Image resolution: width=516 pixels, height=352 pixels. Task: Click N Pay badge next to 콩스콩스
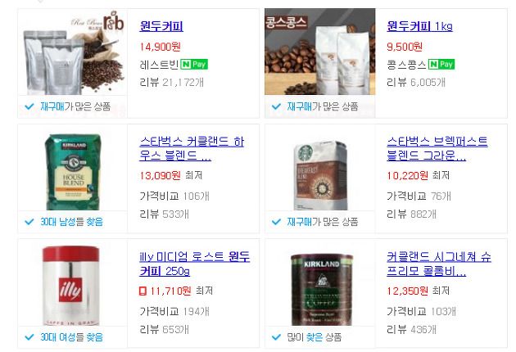coord(441,64)
